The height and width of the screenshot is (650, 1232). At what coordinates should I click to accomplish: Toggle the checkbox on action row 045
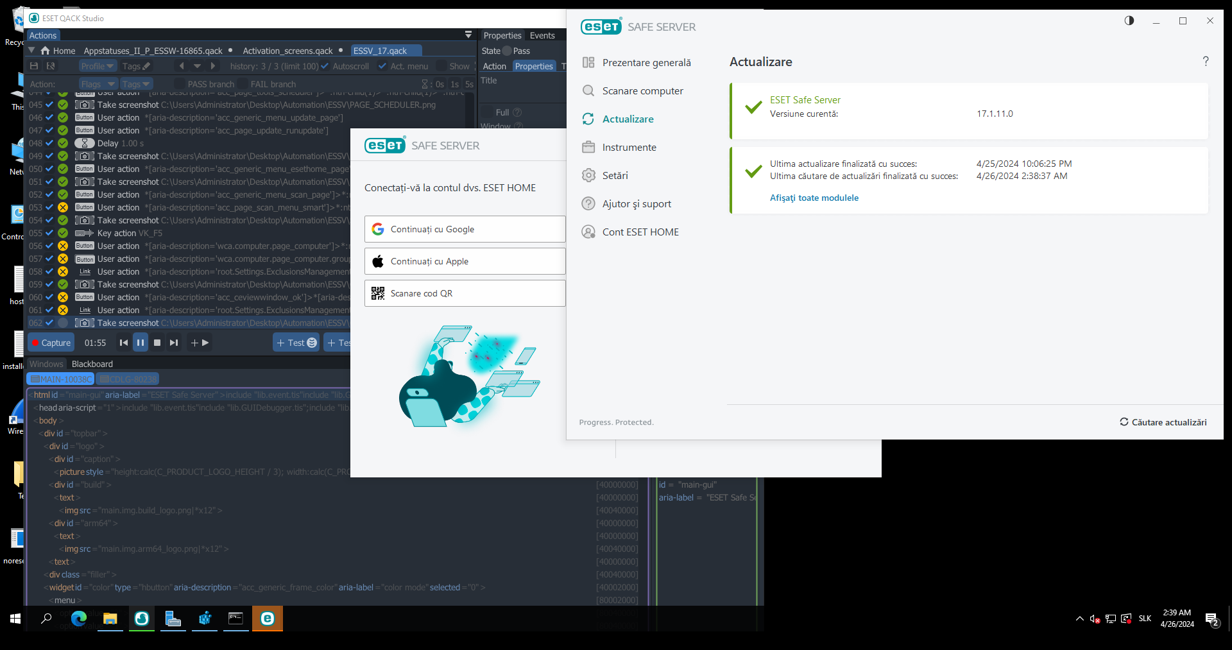tap(49, 105)
